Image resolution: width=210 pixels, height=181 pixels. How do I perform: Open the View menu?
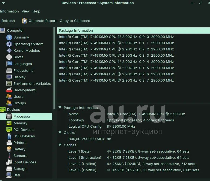26,11
